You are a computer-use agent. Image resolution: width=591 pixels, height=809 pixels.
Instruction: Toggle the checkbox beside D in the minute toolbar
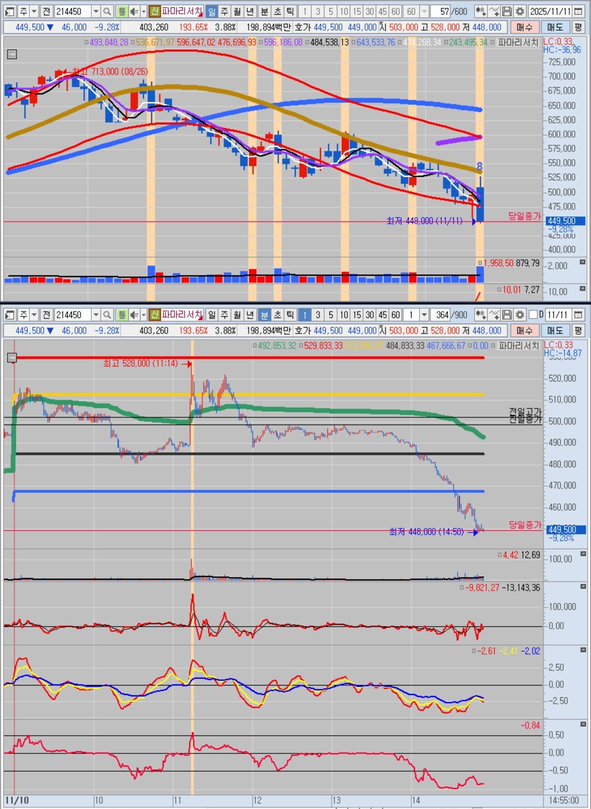(x=533, y=315)
